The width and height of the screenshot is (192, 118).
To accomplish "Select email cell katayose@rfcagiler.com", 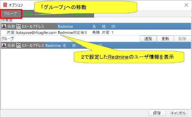I will click(36, 33).
